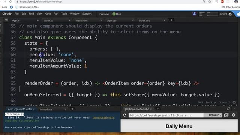Viewport: 240px width, 135px height.
Task: Close the index.css tab
Action: (165, 20)
